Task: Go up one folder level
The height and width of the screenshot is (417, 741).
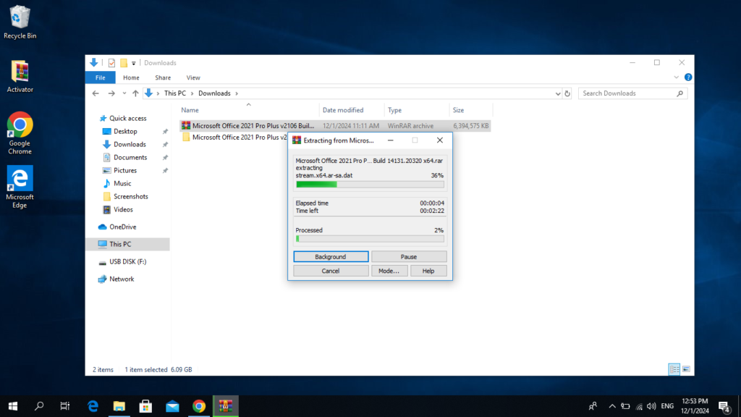Action: click(x=135, y=93)
